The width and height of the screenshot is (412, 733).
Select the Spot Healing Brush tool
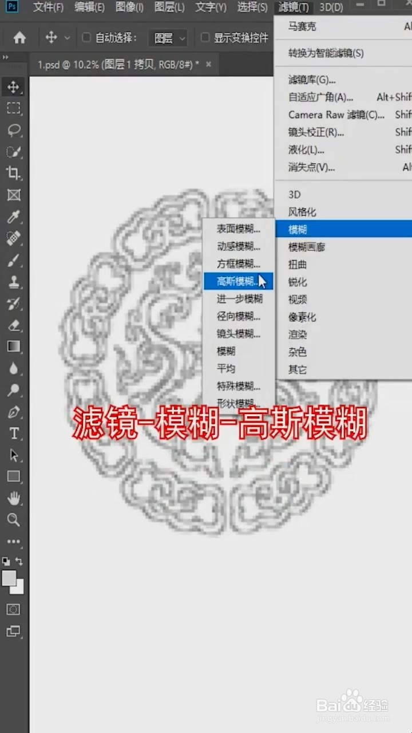tap(13, 238)
